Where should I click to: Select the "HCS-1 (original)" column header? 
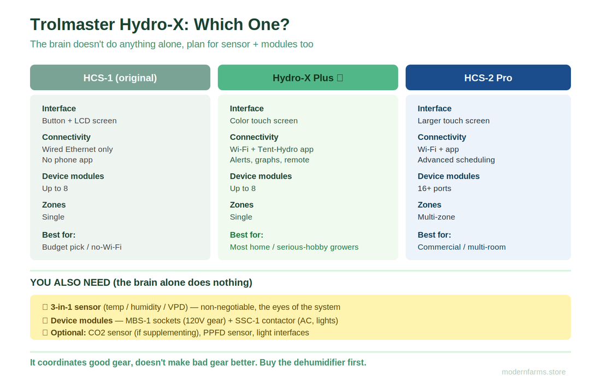[x=120, y=78]
